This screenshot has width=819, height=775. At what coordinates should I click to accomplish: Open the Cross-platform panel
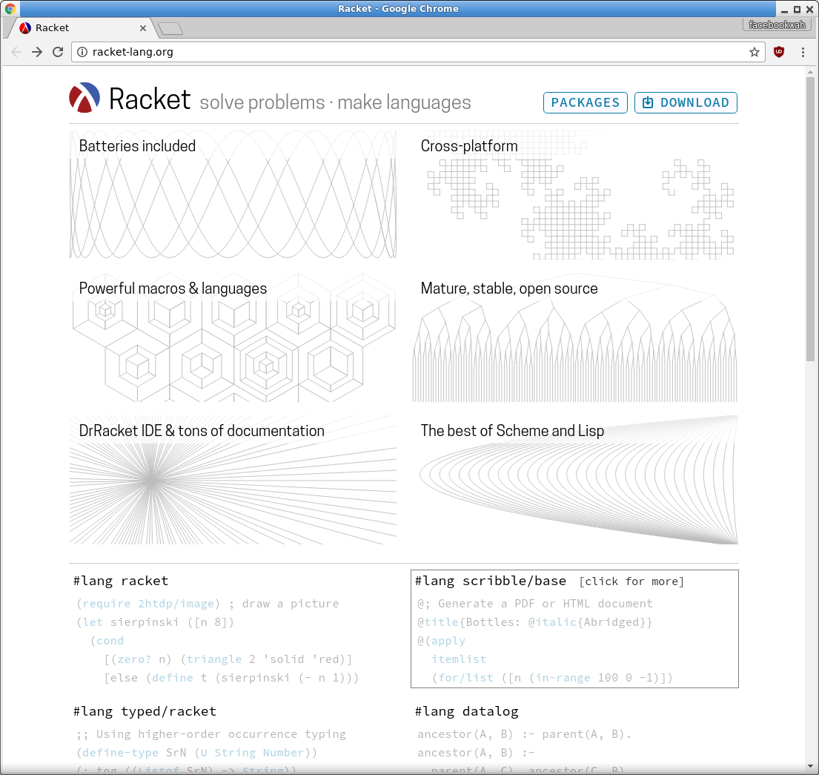574,194
